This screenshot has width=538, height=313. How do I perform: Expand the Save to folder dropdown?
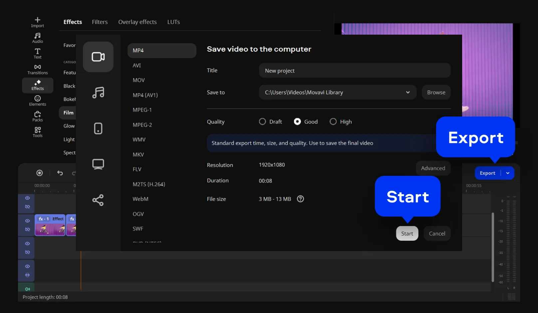tap(407, 92)
